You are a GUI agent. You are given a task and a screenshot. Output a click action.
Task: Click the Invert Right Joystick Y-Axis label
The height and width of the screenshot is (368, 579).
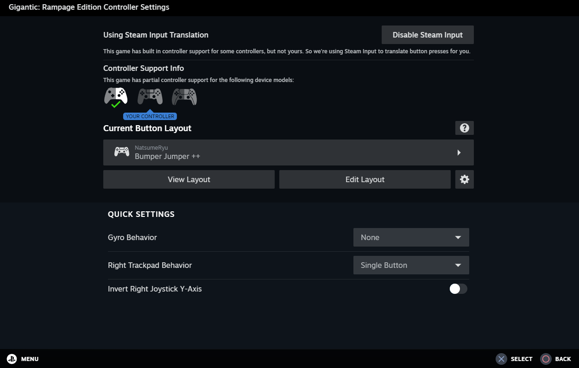(155, 289)
